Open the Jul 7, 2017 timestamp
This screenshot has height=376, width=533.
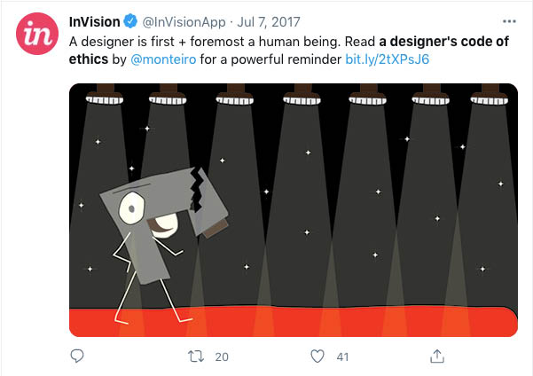point(269,22)
